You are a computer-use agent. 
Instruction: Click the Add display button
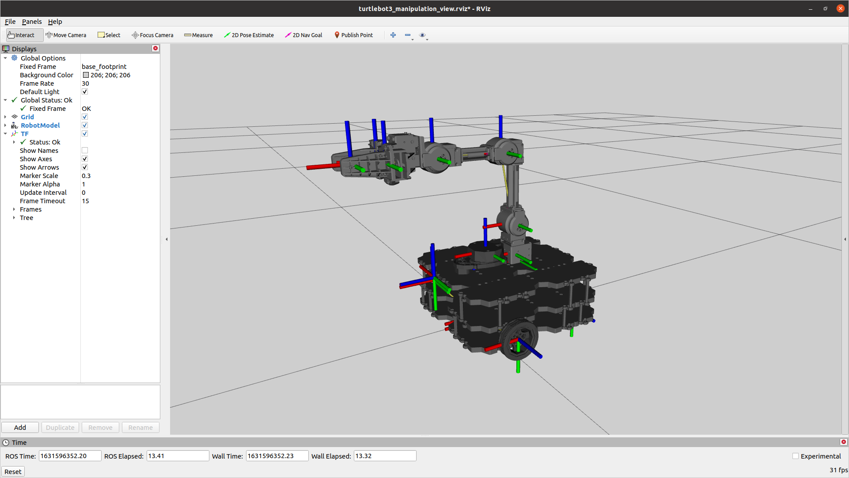(x=20, y=427)
